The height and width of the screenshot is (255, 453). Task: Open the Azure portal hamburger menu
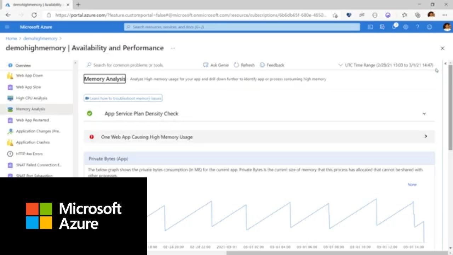point(7,27)
